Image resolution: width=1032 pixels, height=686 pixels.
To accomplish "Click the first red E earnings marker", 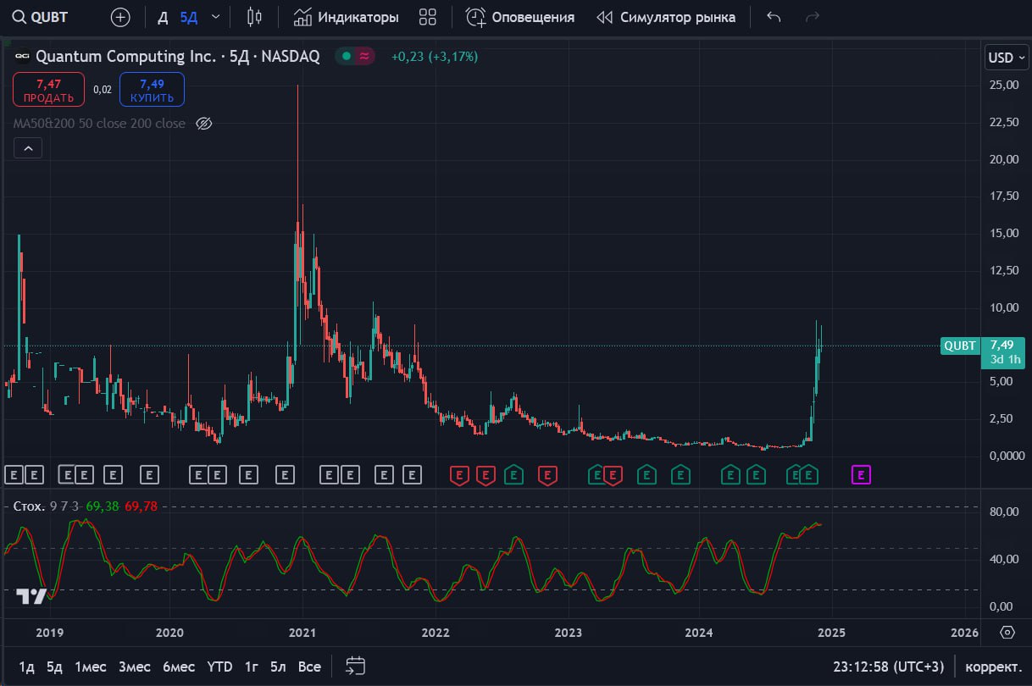I will point(459,475).
